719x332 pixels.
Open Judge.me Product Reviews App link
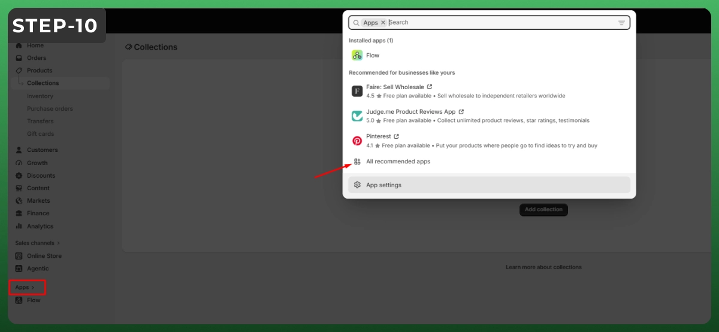(411, 112)
